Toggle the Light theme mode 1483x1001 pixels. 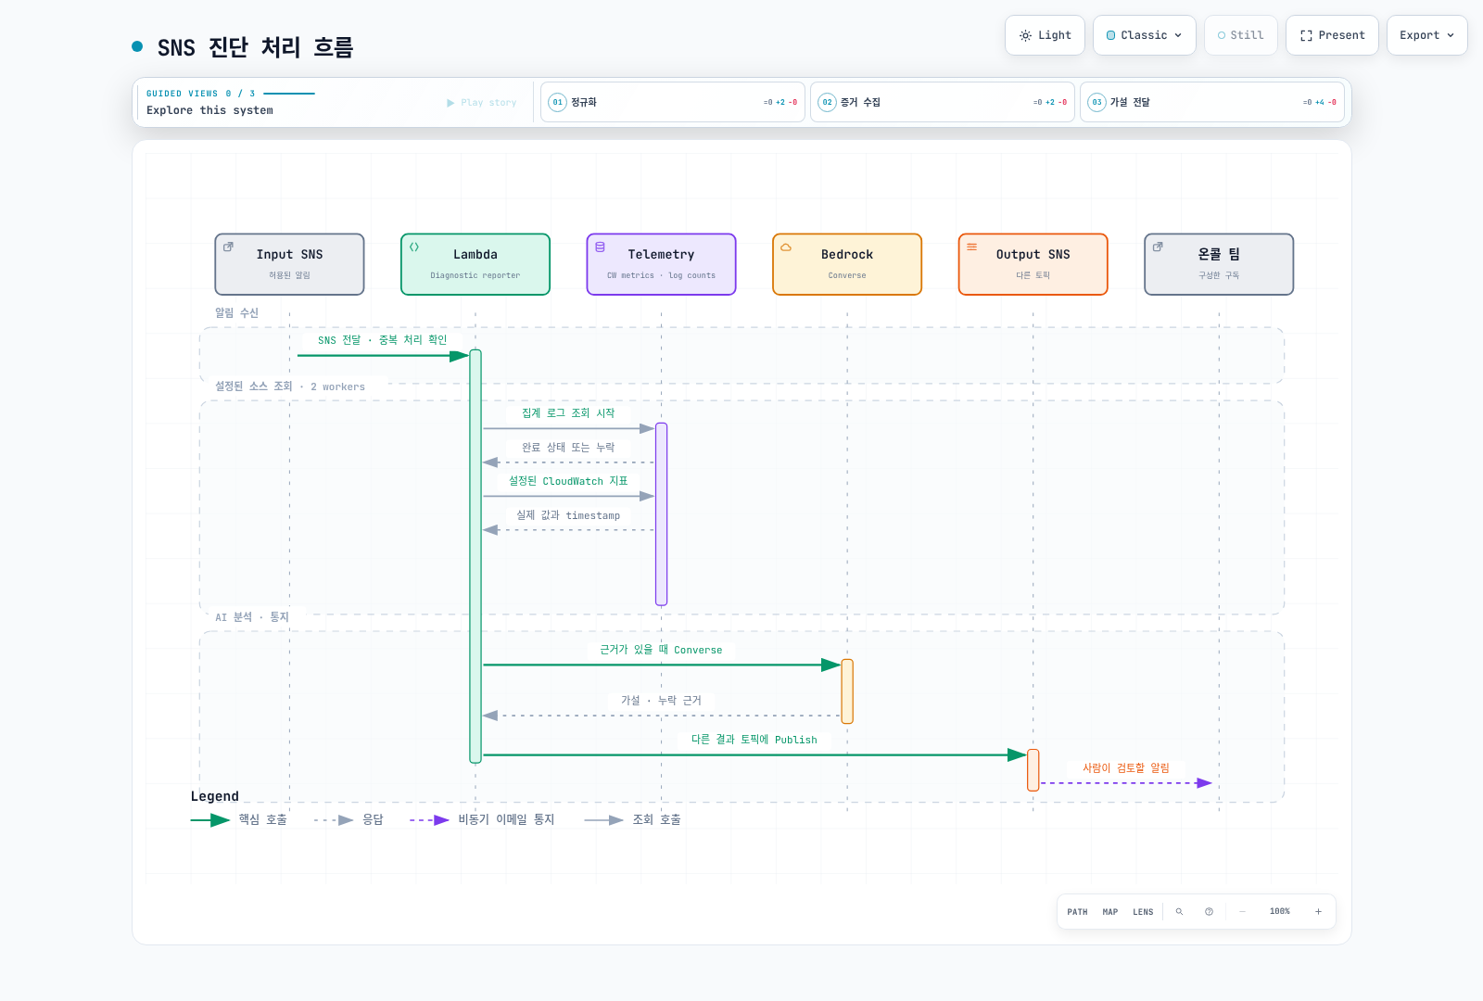tap(1045, 35)
